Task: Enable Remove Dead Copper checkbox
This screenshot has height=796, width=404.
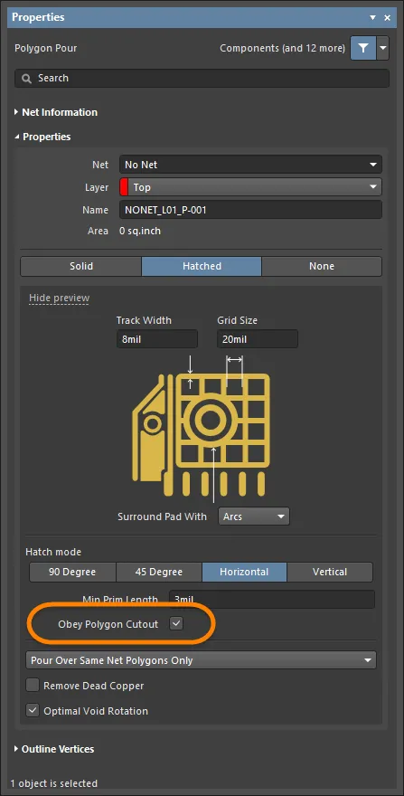Action: [33, 686]
